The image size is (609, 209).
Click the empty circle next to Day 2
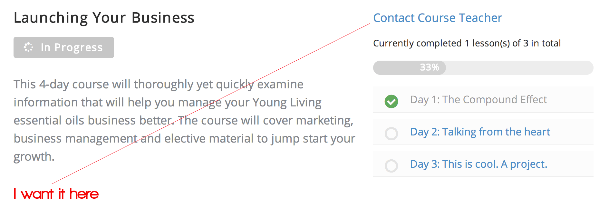click(391, 134)
